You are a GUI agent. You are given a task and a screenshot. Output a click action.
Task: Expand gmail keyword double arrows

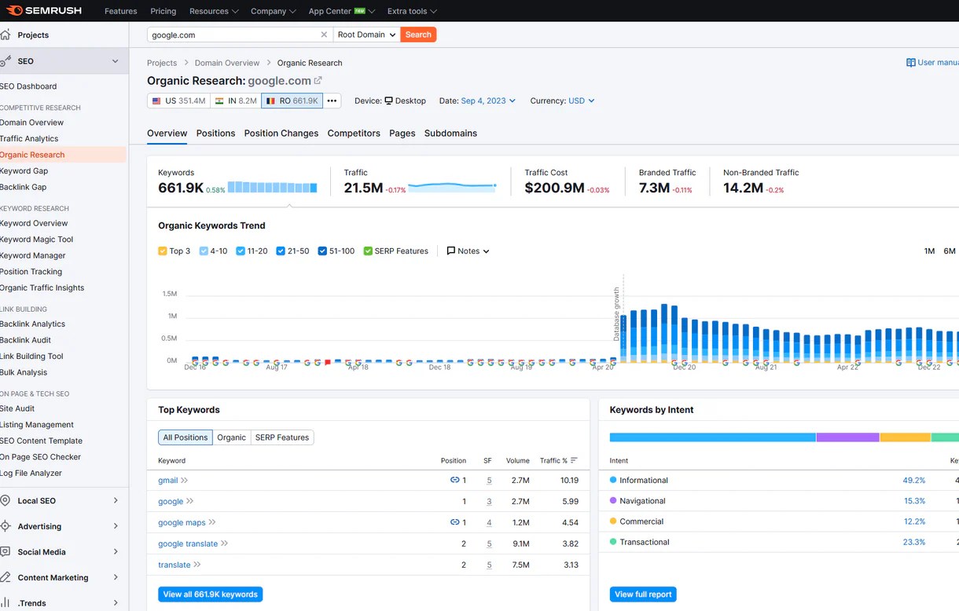coord(185,481)
